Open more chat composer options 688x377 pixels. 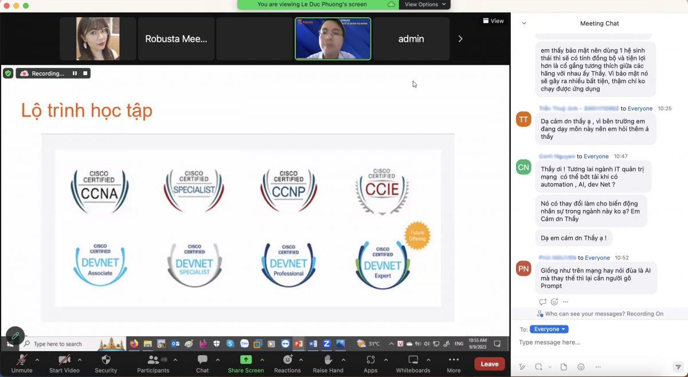(x=599, y=367)
